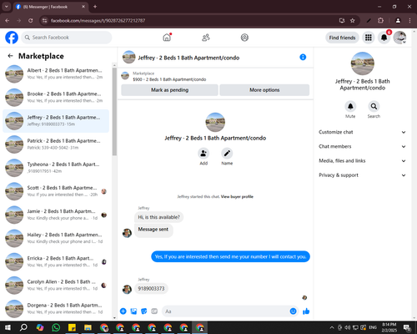The width and height of the screenshot is (417, 334).
Task: Open the account profile picture menu
Action: click(399, 38)
